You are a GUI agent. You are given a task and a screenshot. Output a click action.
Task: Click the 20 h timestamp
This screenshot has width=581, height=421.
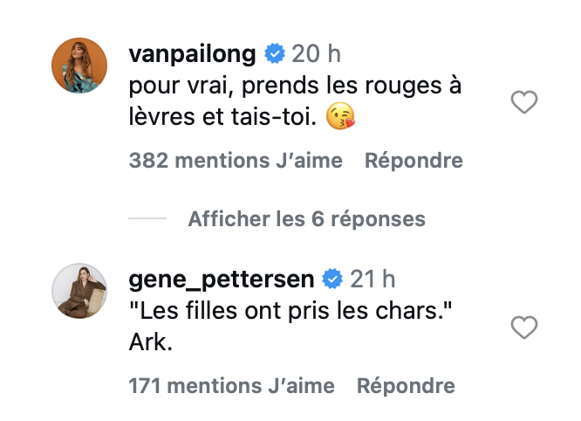pyautogui.click(x=316, y=54)
